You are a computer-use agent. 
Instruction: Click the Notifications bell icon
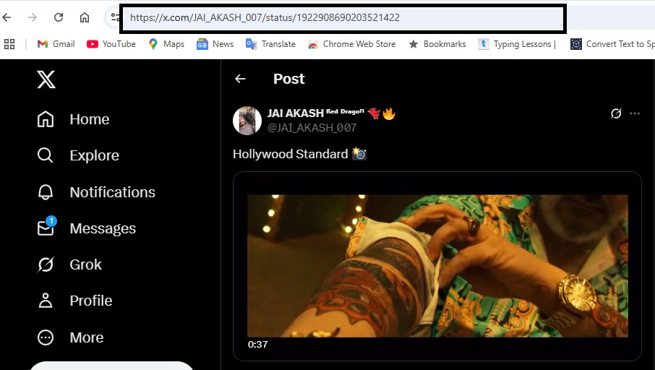[46, 192]
